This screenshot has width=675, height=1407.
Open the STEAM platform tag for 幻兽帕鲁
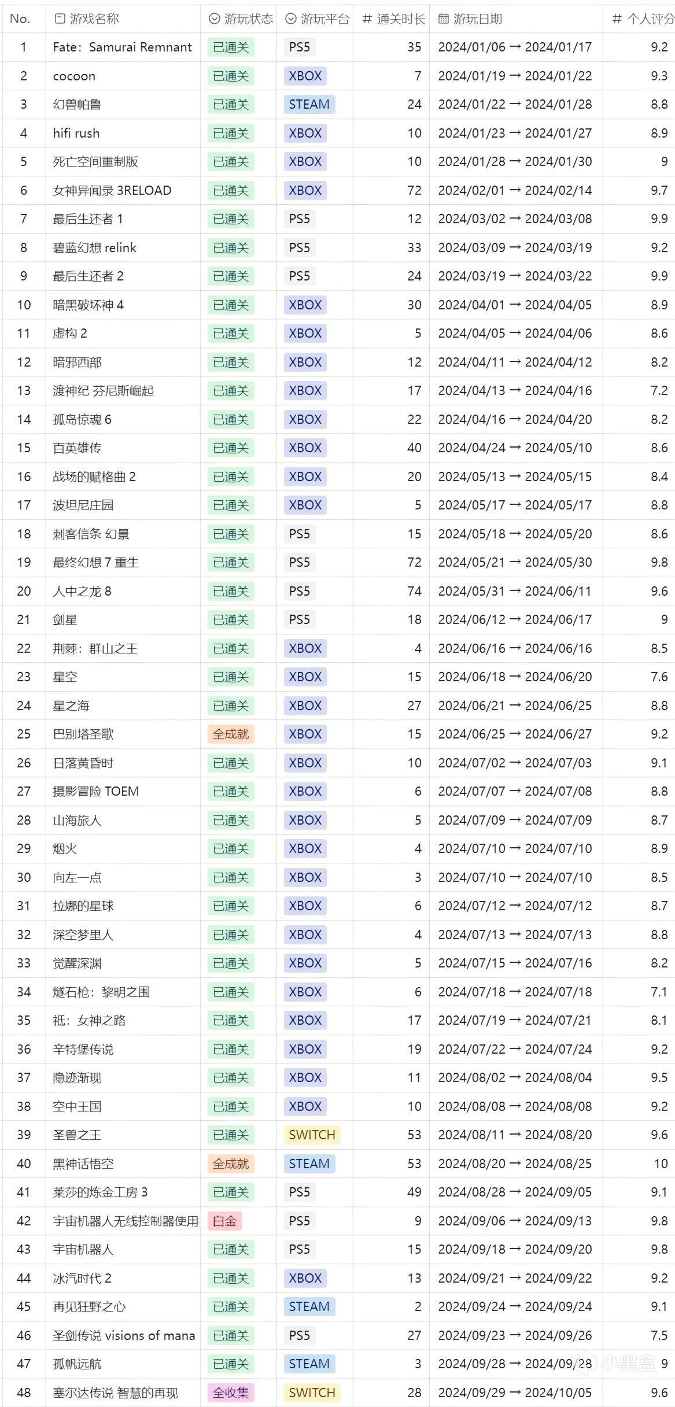(309, 104)
